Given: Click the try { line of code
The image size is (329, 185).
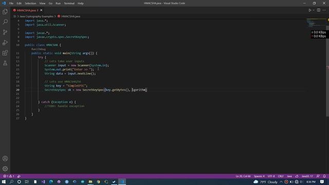Looking at the screenshot, I should pyautogui.click(x=42, y=57).
